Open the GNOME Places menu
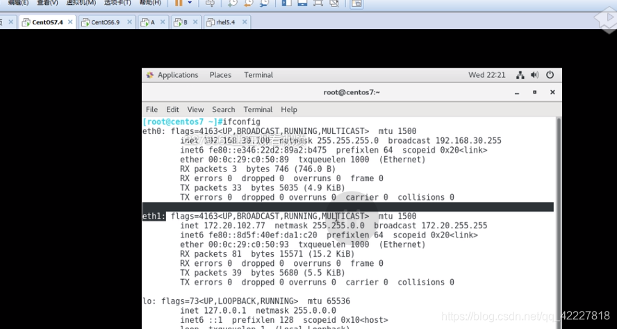The image size is (617, 329). point(220,75)
